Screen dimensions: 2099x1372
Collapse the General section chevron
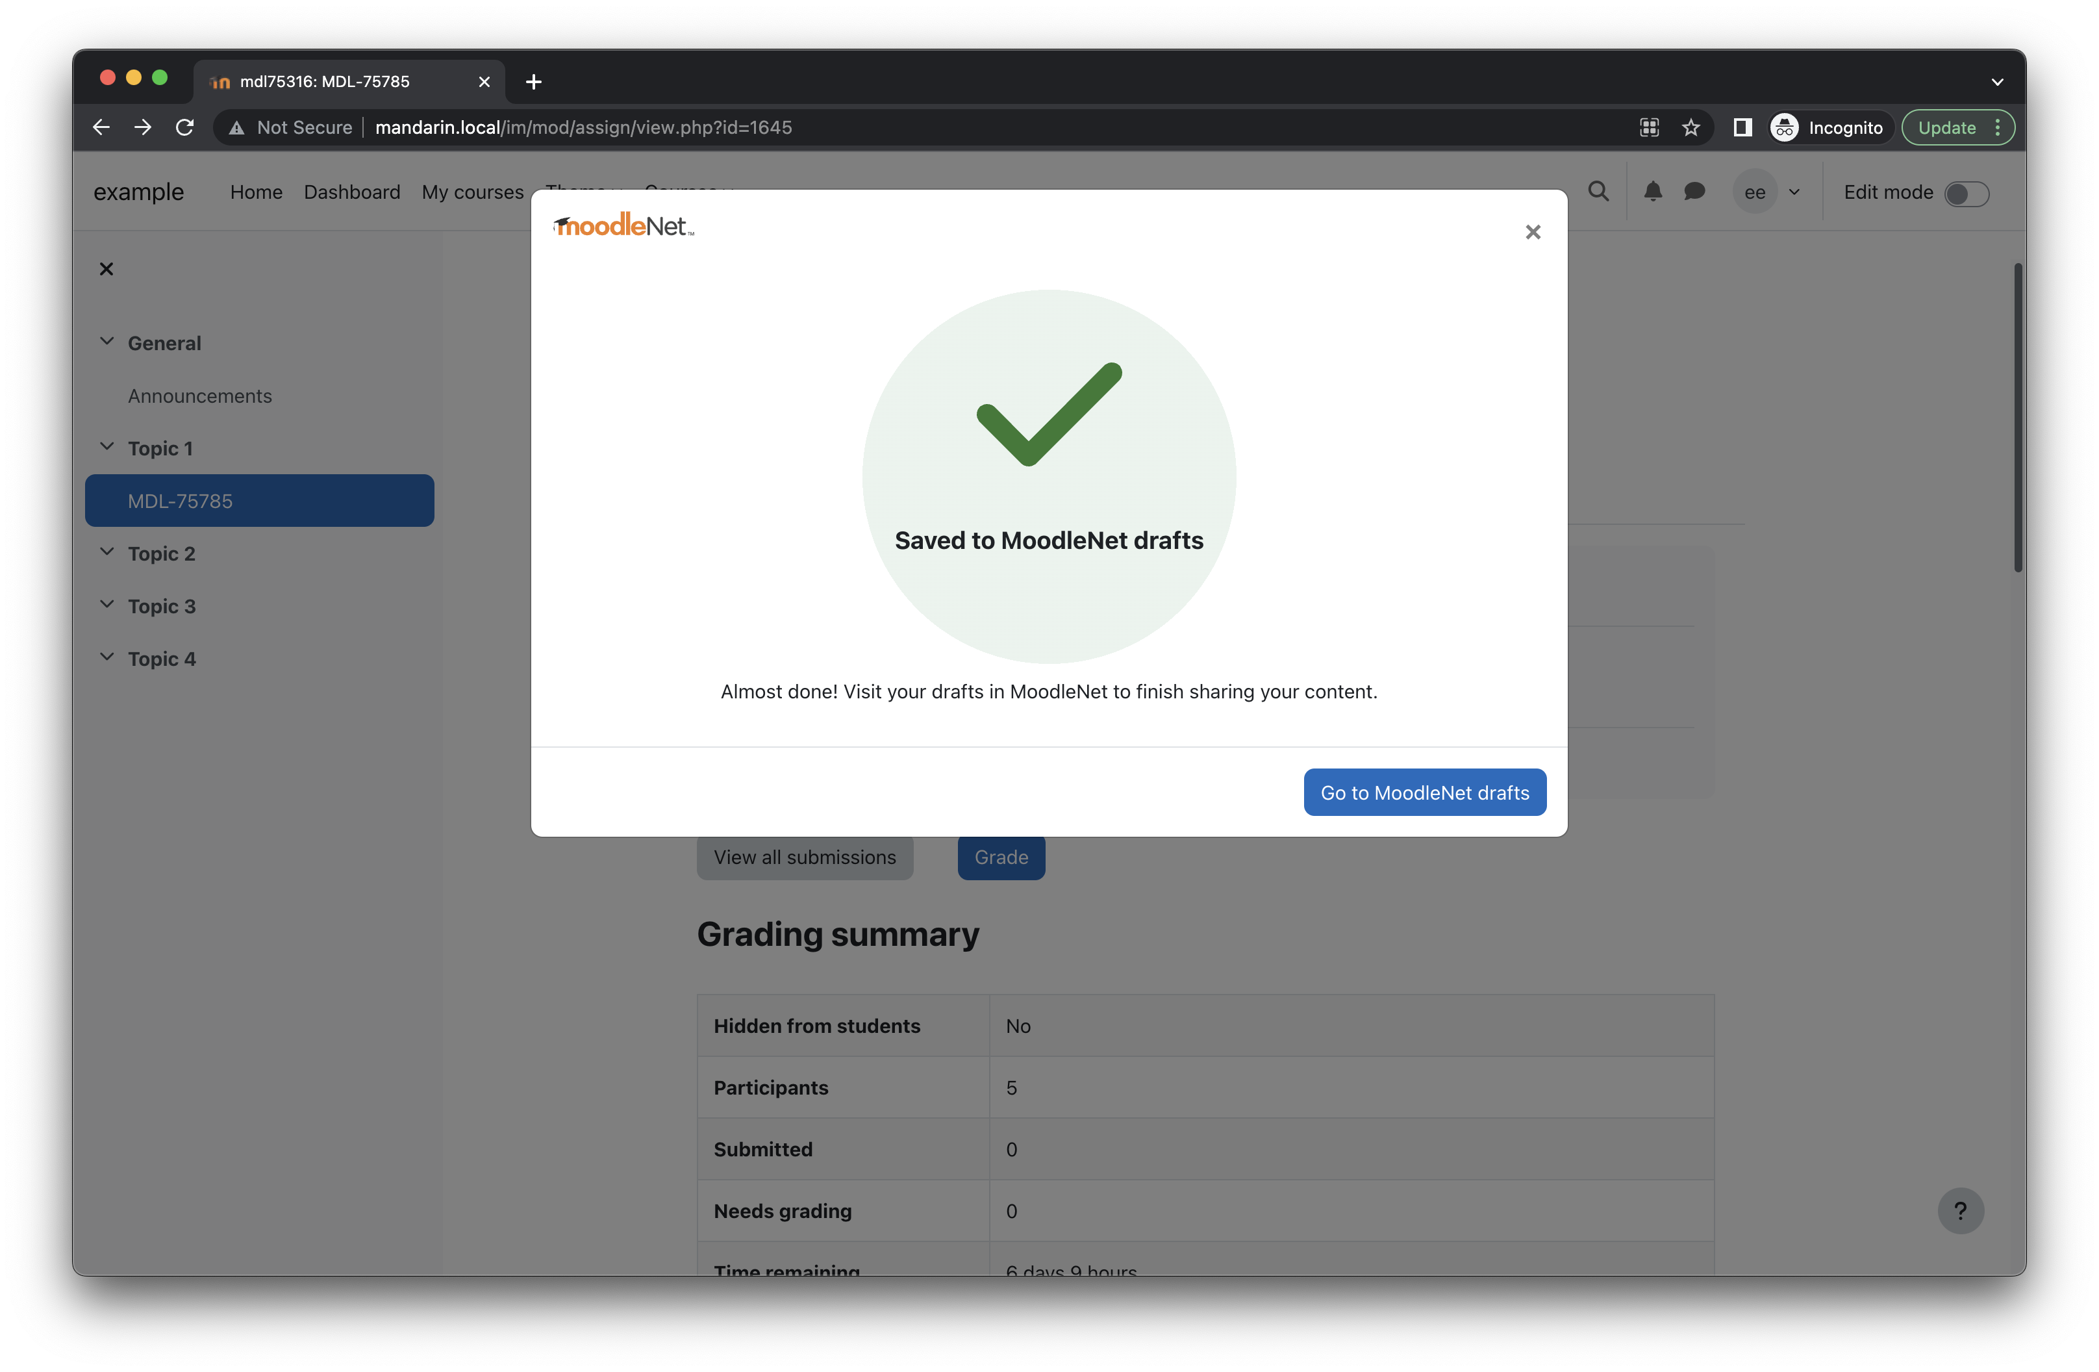[107, 342]
